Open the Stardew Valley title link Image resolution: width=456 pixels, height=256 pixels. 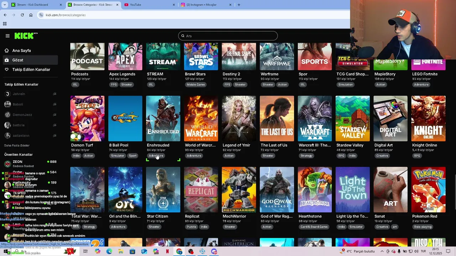(x=350, y=145)
